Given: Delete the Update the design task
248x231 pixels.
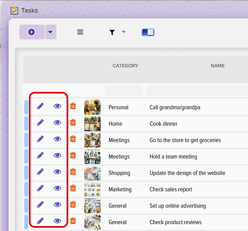Looking at the screenshot, I should 73,172.
